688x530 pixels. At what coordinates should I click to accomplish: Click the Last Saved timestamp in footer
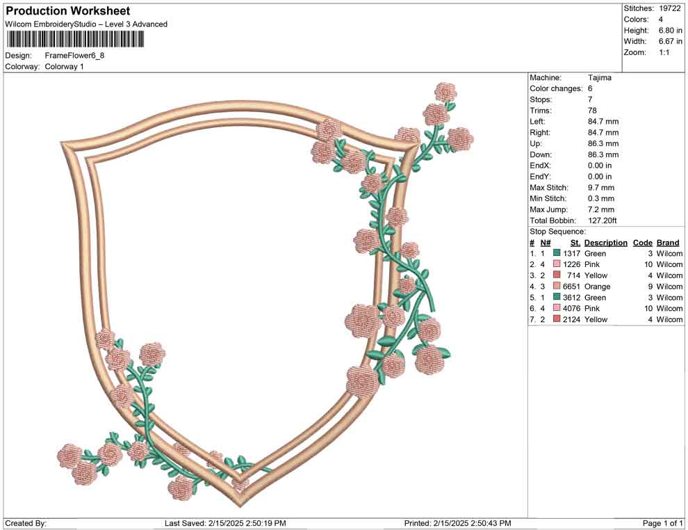pos(225,523)
